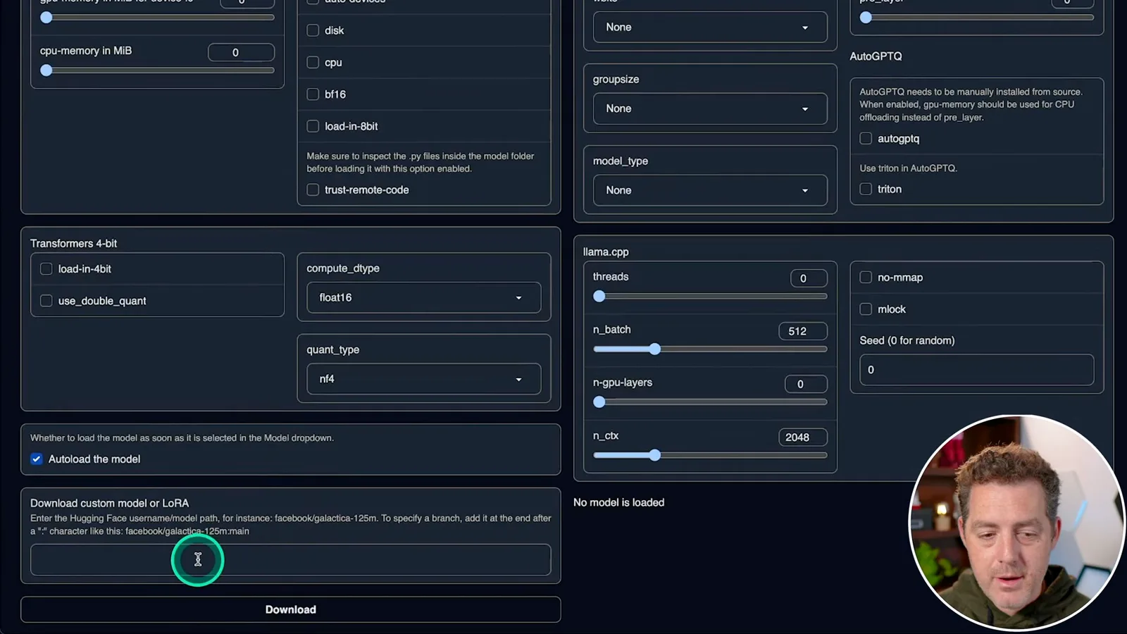Click the cpu-memory in MiB number box
The width and height of the screenshot is (1127, 634).
[x=241, y=52]
